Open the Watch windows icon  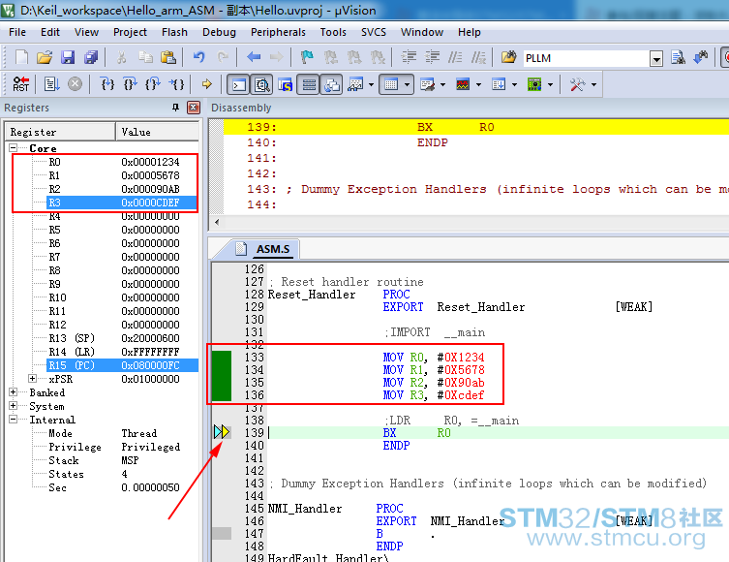tap(355, 84)
